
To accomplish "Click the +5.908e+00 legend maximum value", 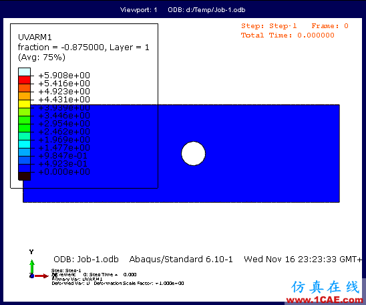I will 64,76.
